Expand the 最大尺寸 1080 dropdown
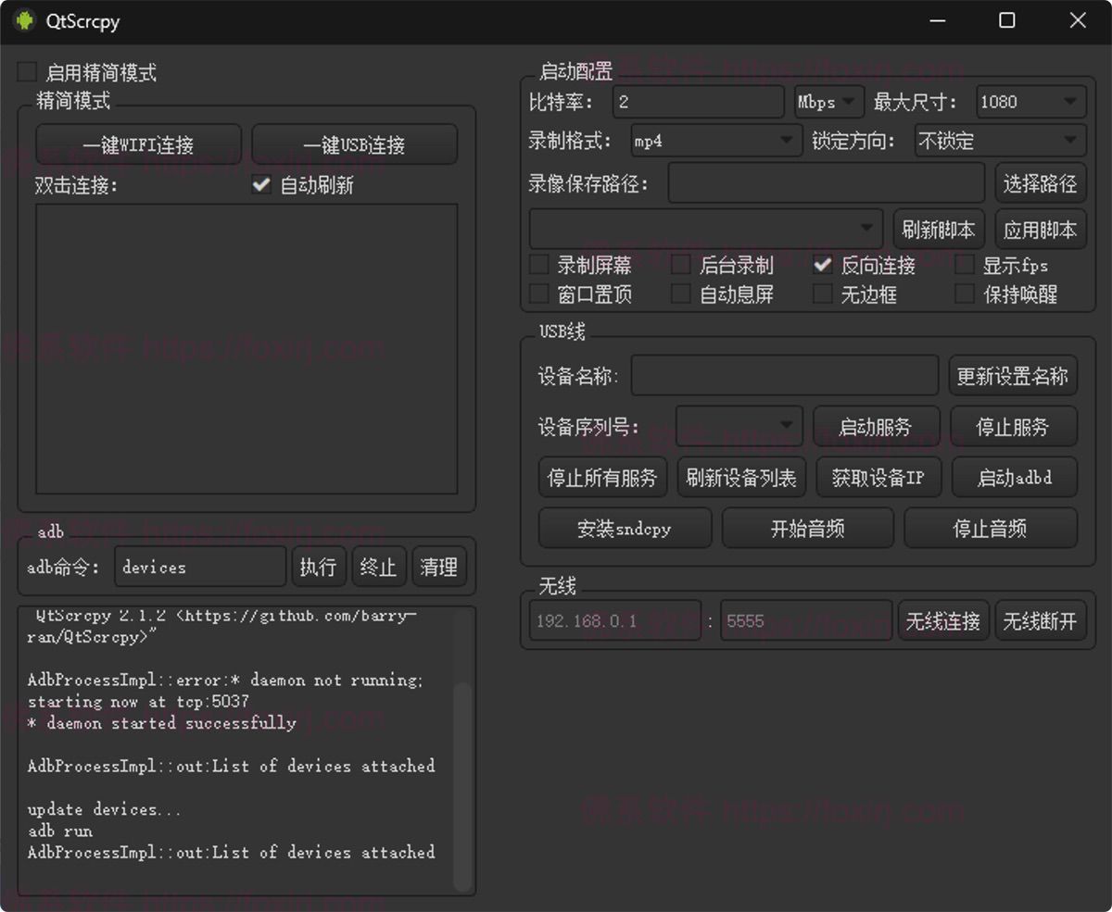Viewport: 1112px width, 912px height. click(x=1030, y=102)
